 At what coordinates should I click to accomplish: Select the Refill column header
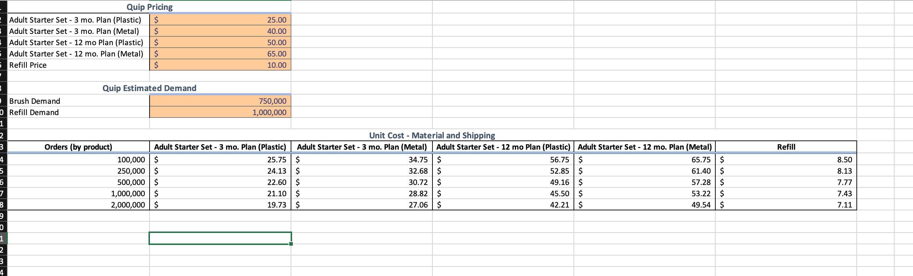(786, 147)
